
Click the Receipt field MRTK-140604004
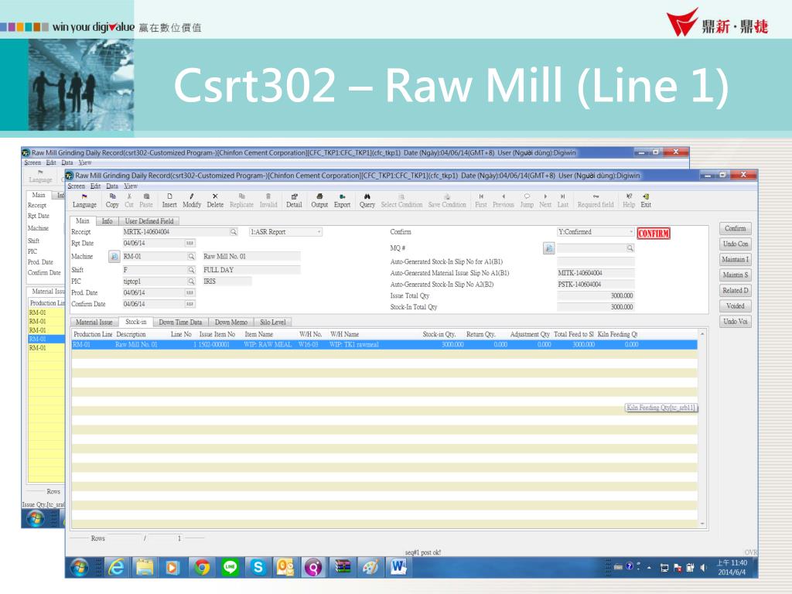(179, 232)
